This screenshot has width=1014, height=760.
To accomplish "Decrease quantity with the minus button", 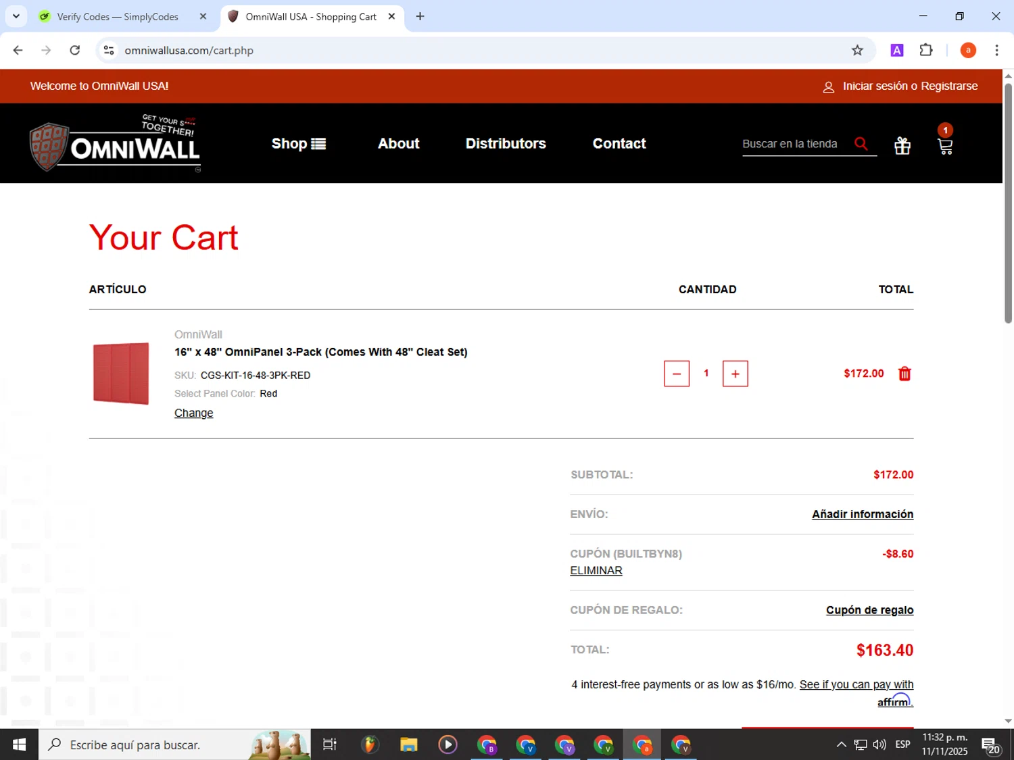I will [677, 374].
